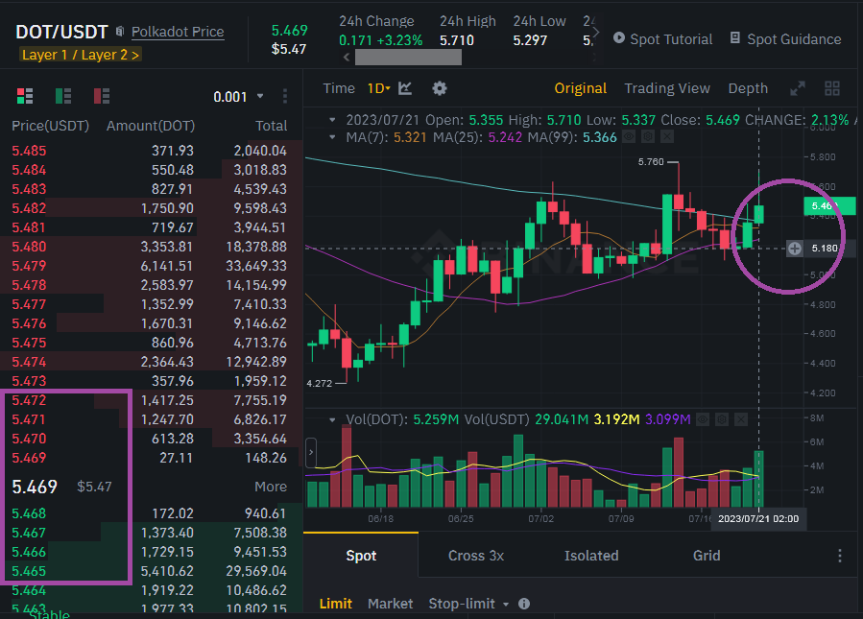This screenshot has width=863, height=619.
Task: Open chart settings gear
Action: tap(440, 88)
